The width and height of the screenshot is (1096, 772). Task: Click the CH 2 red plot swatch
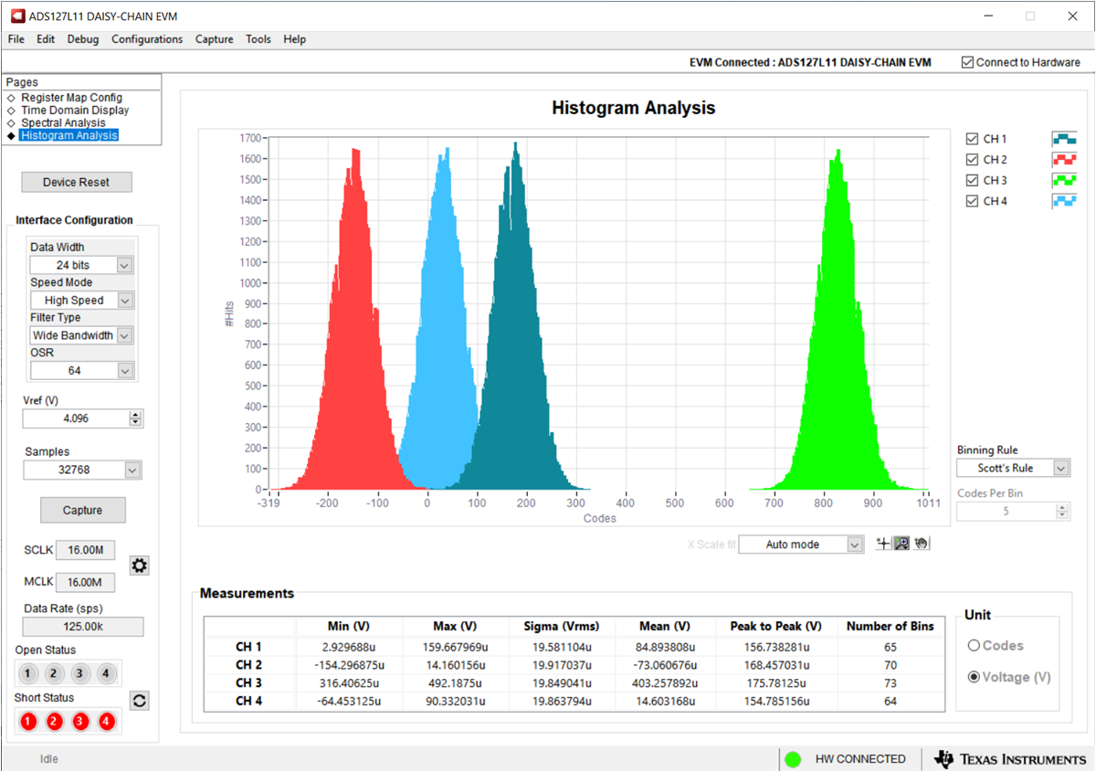1064,160
